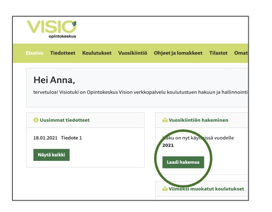
Task: Select the Viimeksi muokatut koulutukset heading
Action: coord(207,189)
